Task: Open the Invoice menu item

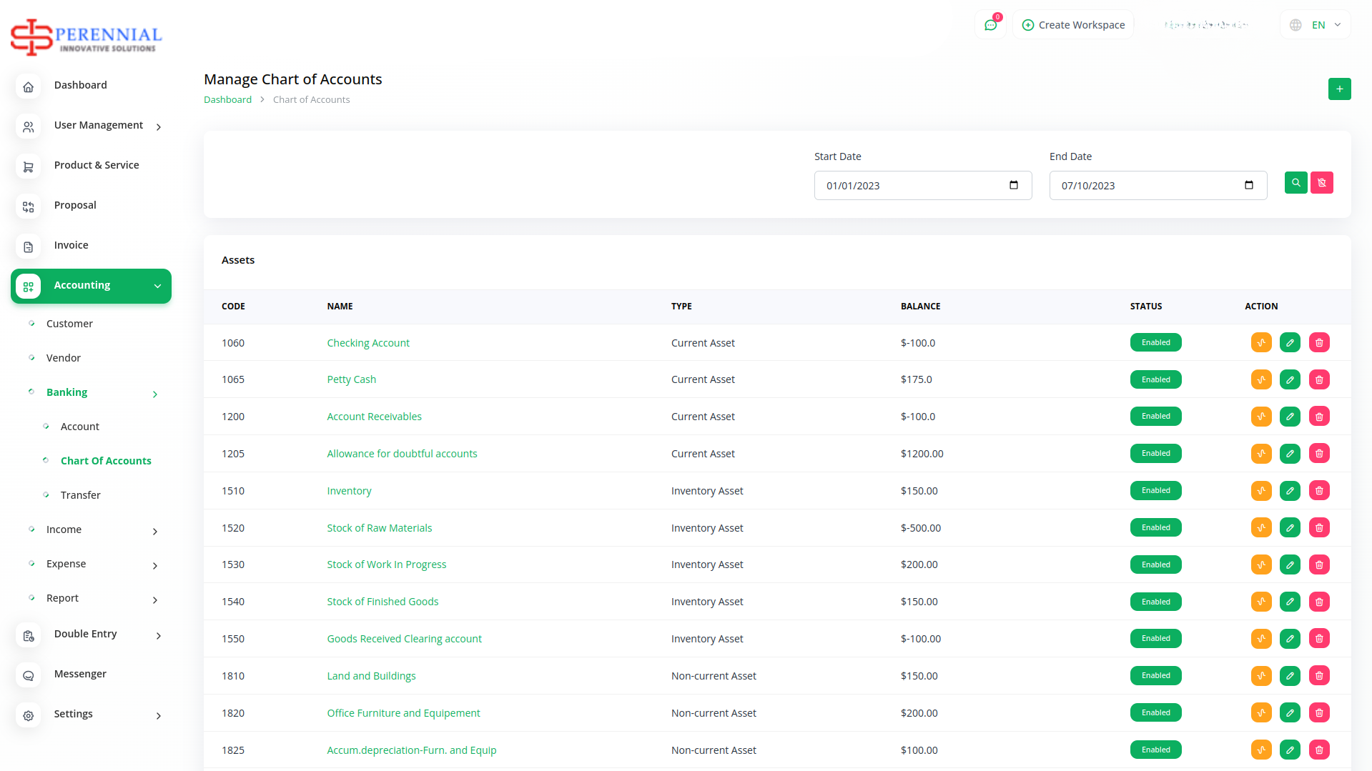Action: [71, 245]
